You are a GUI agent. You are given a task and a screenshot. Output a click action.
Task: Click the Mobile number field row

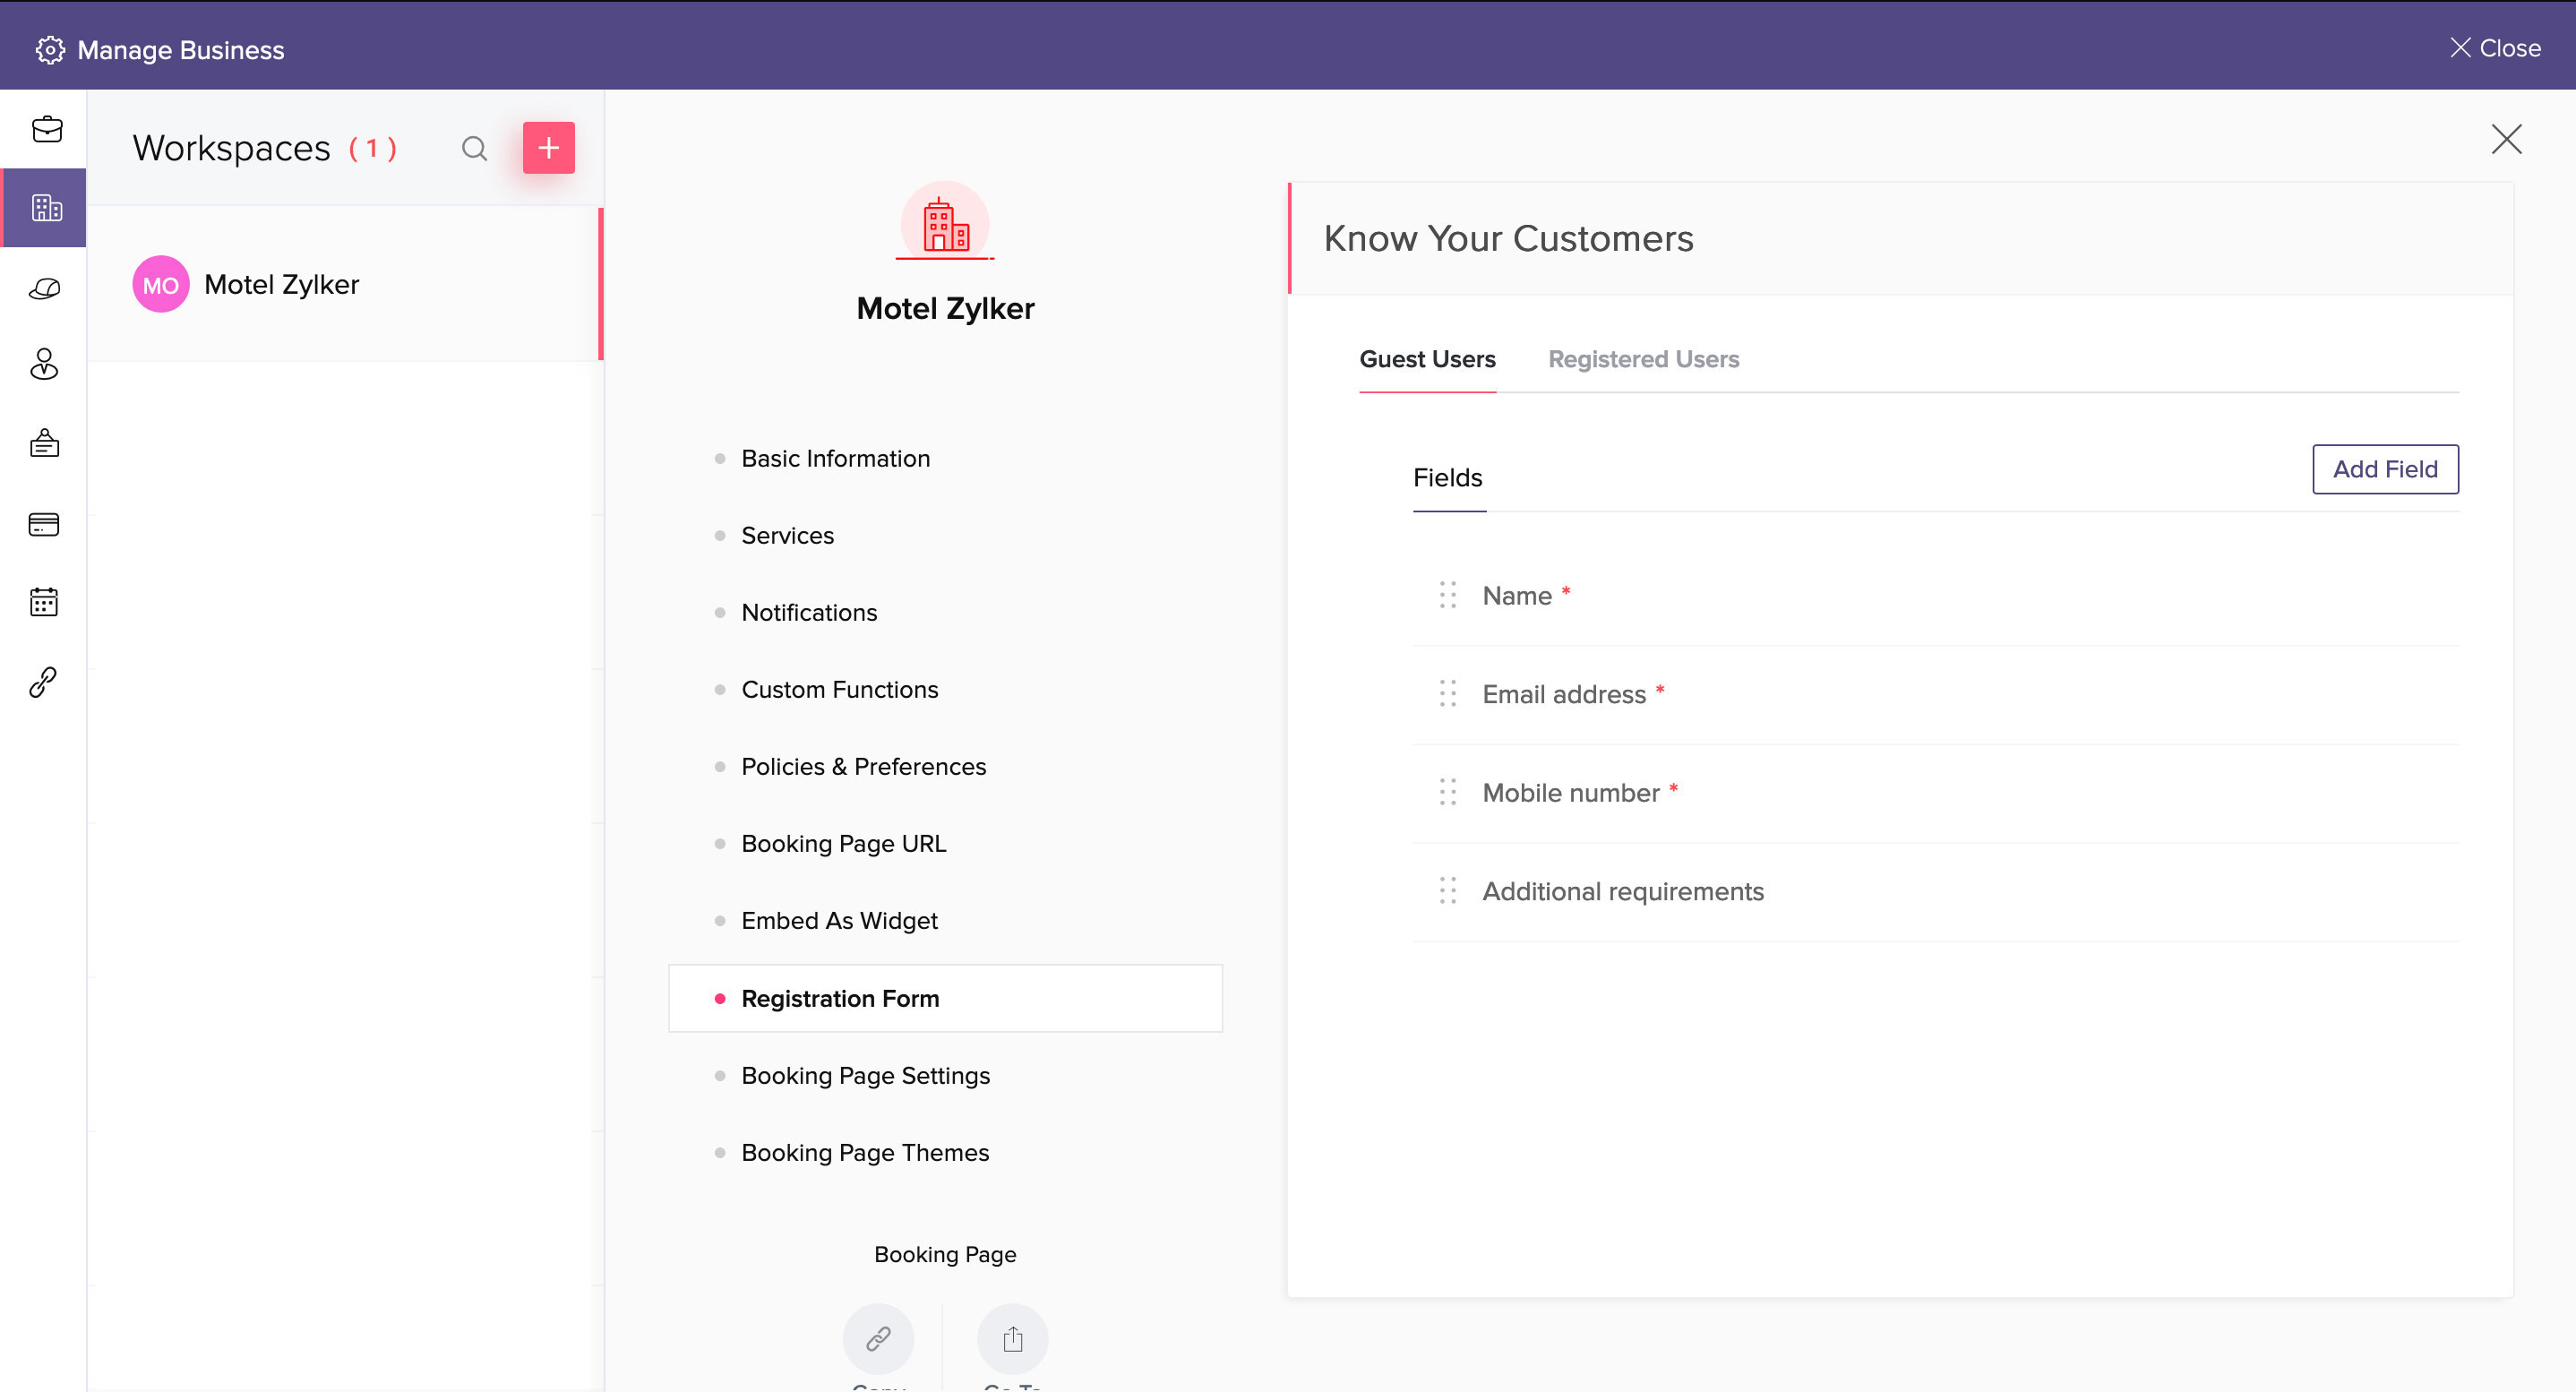tap(1570, 793)
